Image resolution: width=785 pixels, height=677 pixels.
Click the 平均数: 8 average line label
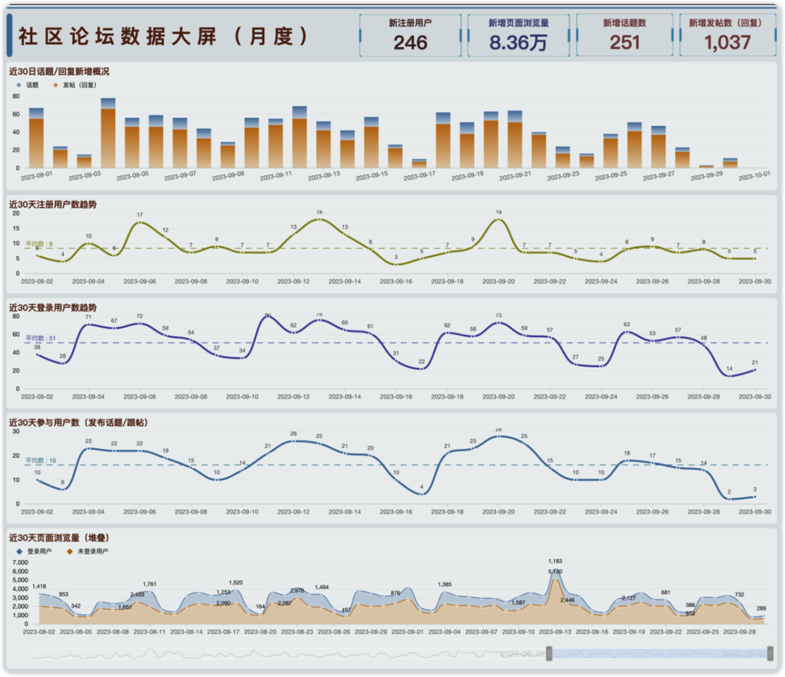[39, 244]
